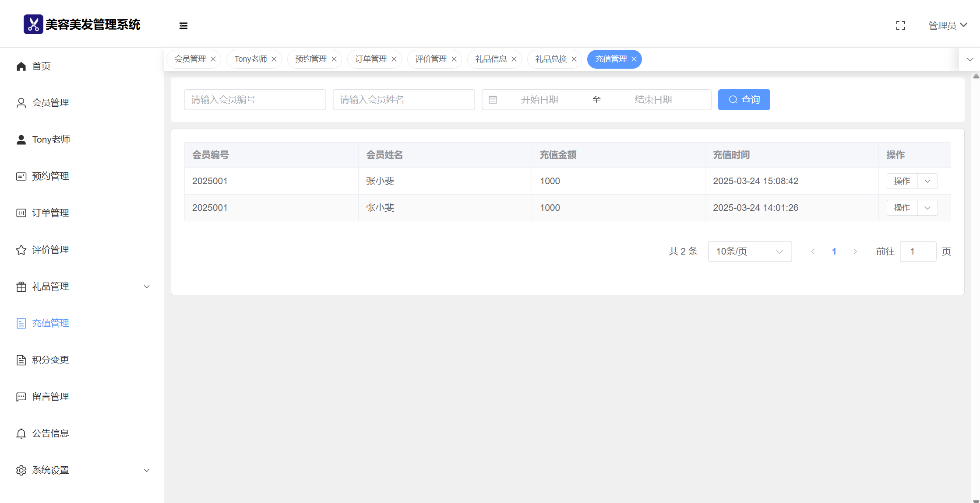
Task: Click the 开始日期 date field
Action: click(x=539, y=100)
